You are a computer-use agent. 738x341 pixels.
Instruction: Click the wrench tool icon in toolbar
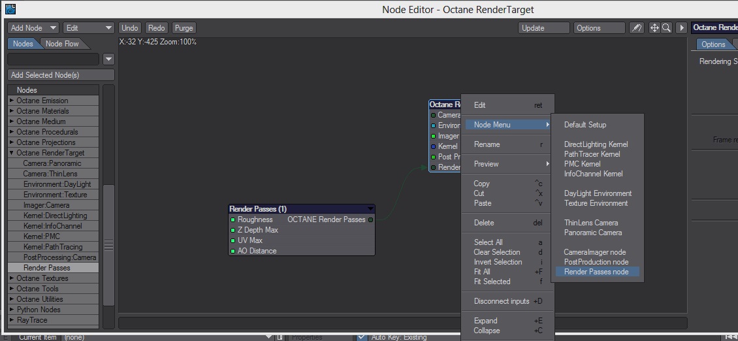click(x=636, y=28)
